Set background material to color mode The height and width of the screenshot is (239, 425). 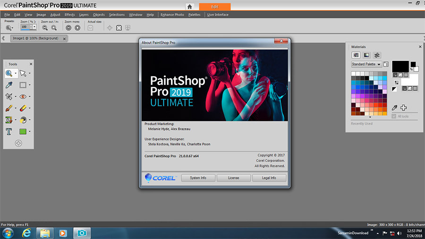tap(404, 88)
